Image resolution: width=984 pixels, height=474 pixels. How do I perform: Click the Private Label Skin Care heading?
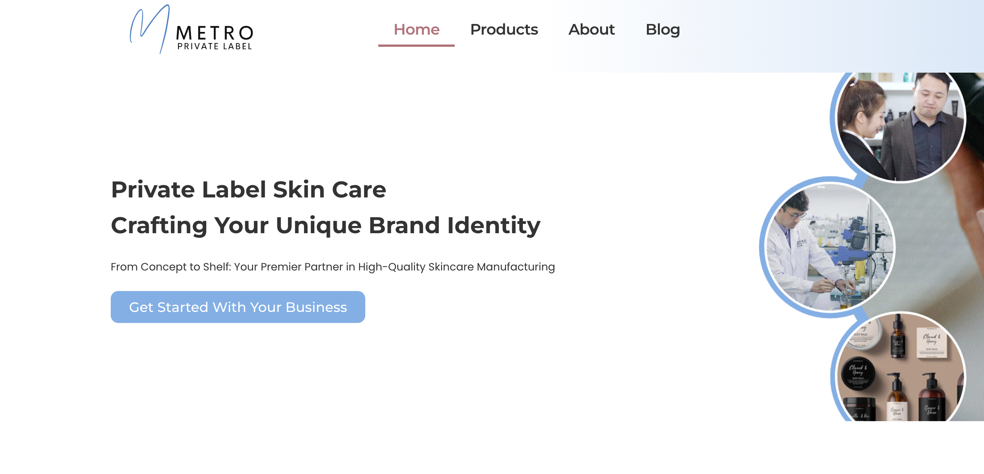point(248,189)
